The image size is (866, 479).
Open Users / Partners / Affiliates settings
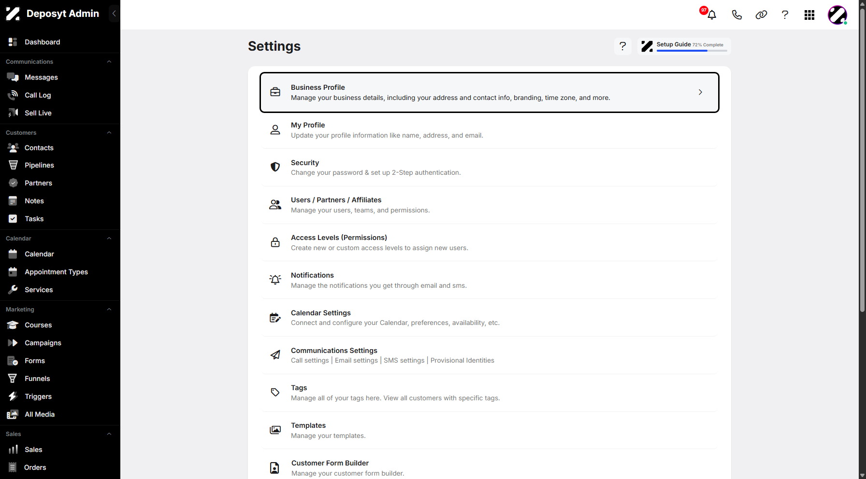pos(490,205)
